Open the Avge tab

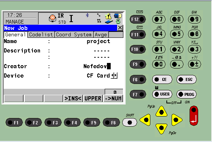tap(101, 35)
